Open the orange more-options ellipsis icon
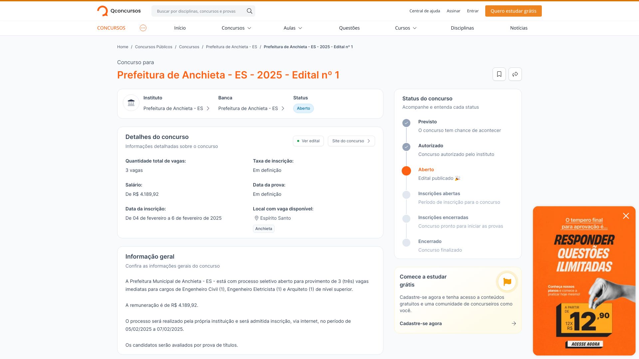This screenshot has height=359, width=639. [143, 28]
